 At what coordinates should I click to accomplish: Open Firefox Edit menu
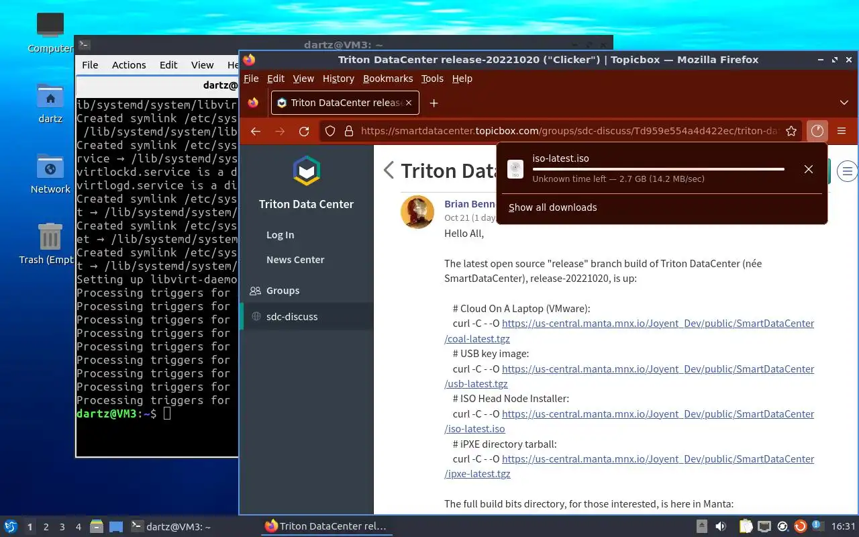(x=276, y=79)
